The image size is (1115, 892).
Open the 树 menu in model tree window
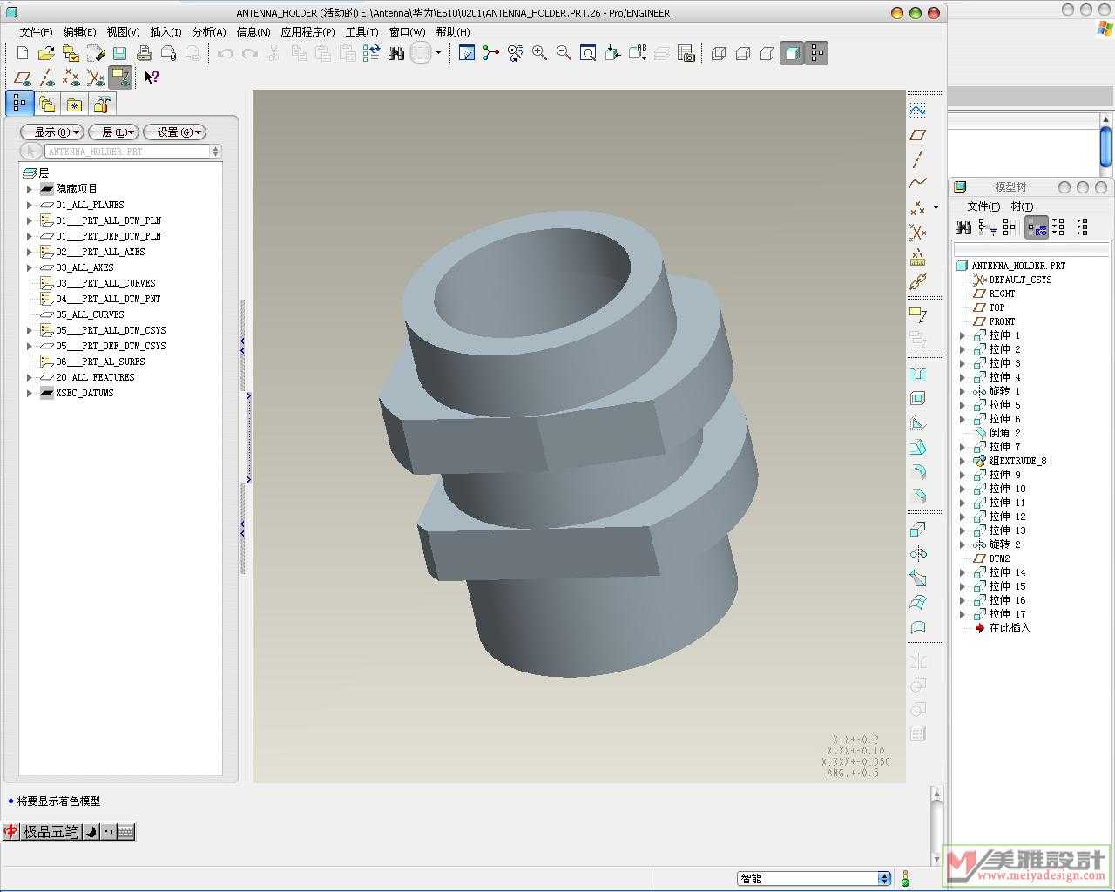1022,206
